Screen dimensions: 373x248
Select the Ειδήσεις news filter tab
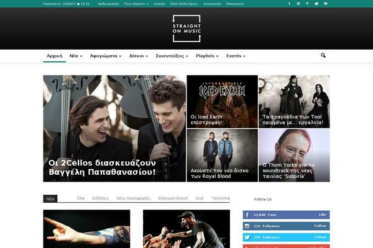(x=100, y=198)
